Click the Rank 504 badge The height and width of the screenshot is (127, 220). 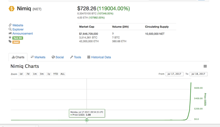(x=17, y=38)
